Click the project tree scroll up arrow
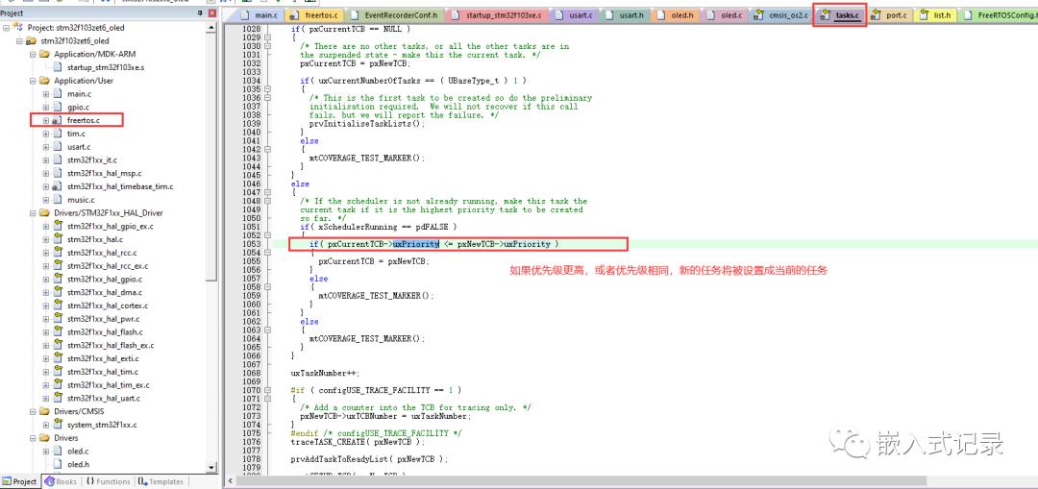1038x489 pixels. 211,28
